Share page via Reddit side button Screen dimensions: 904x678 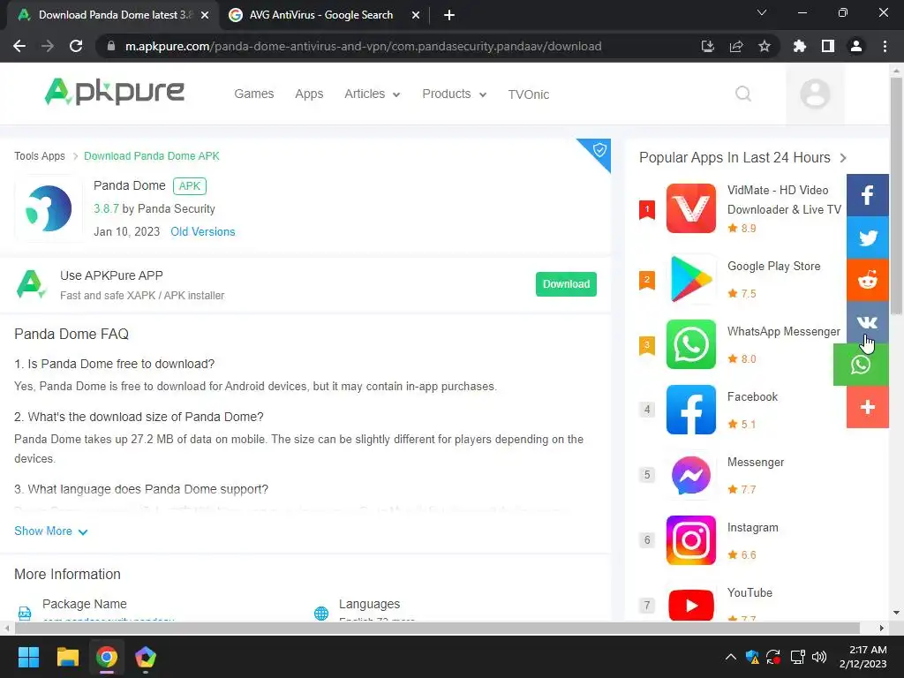pyautogui.click(x=868, y=280)
